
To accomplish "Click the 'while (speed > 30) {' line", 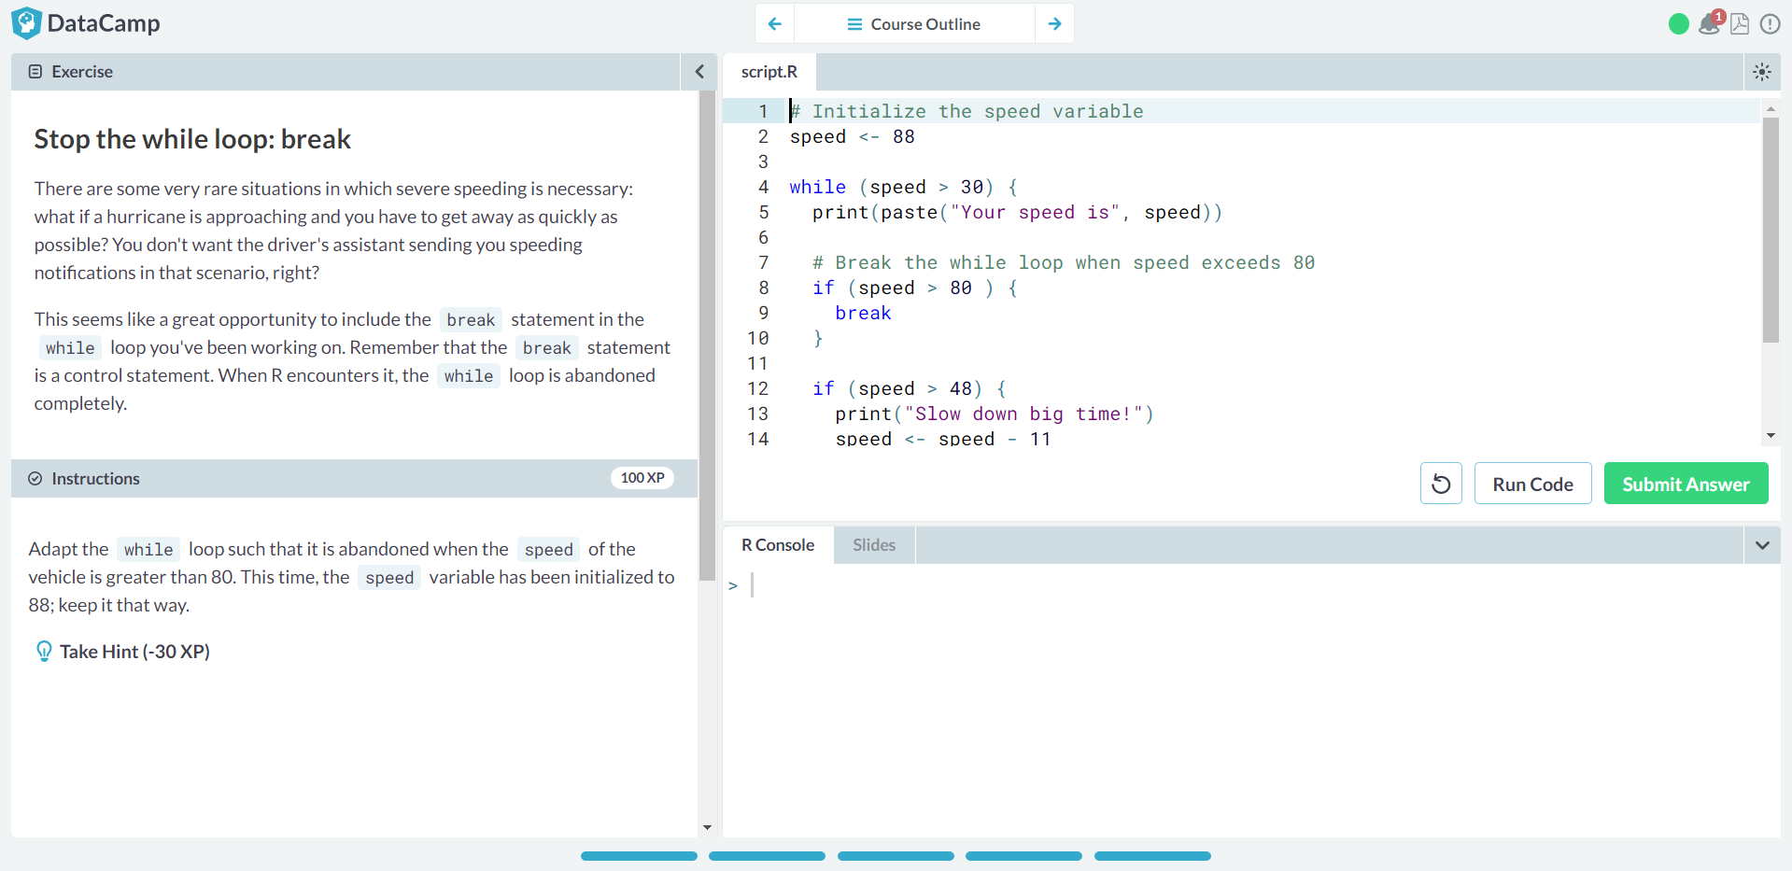I will 903,187.
